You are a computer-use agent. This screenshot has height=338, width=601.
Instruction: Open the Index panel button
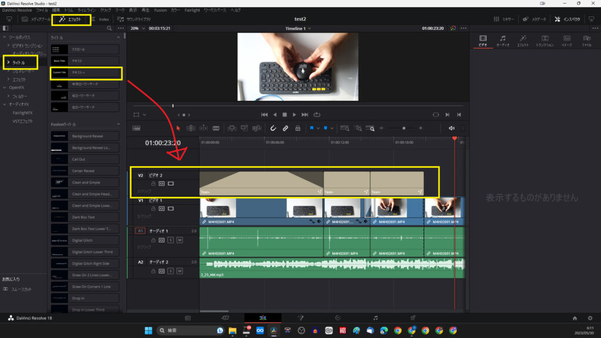100,19
